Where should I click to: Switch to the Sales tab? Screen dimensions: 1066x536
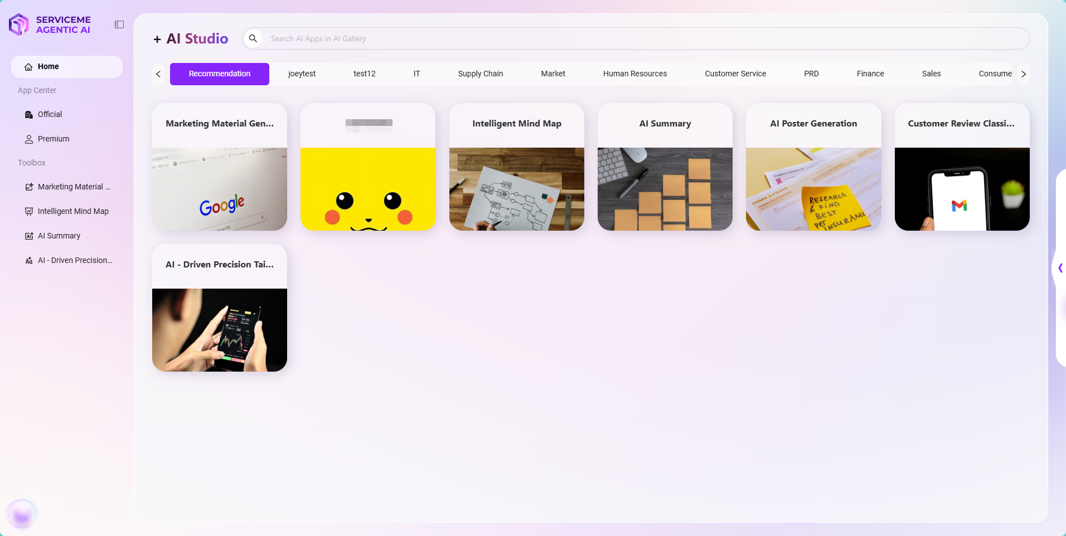(932, 74)
